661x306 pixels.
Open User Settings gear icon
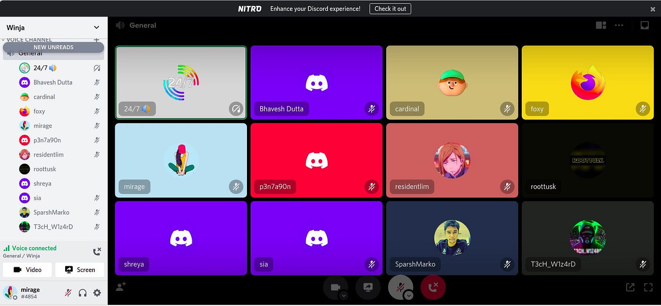97,293
